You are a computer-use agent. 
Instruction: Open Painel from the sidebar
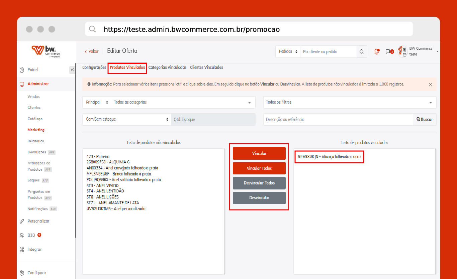pos(33,69)
